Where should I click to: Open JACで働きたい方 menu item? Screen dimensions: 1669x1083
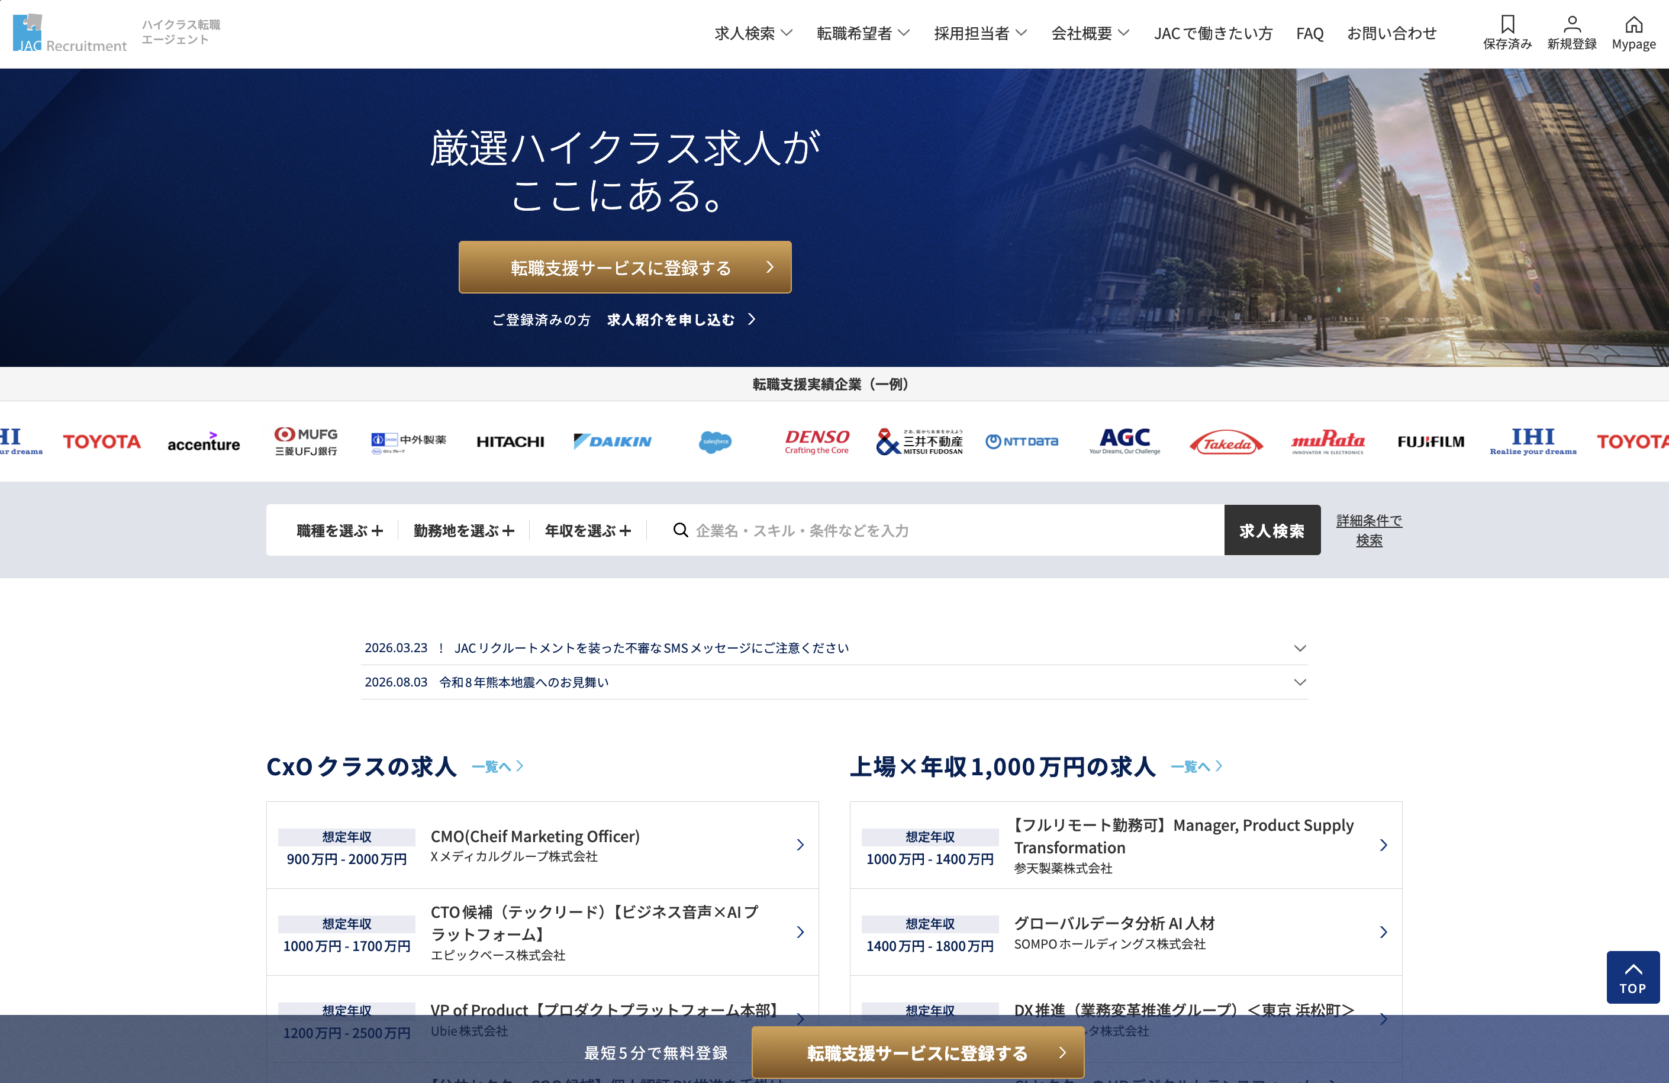click(x=1213, y=33)
